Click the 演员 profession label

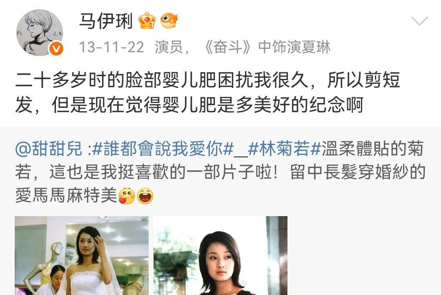(x=169, y=47)
